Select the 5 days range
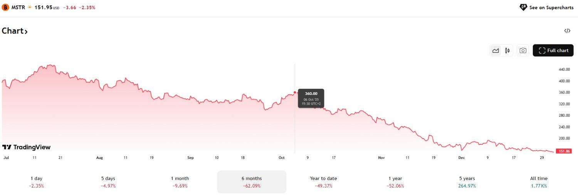The height and width of the screenshot is (196, 578). (108, 182)
